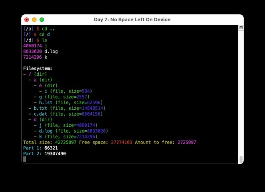265x192 pixels.
Task: Click the amount to free value 2725897
Action: click(x=187, y=142)
